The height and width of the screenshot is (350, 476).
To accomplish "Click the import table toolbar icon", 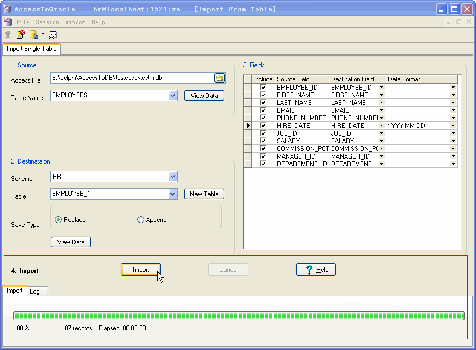I will tap(34, 34).
